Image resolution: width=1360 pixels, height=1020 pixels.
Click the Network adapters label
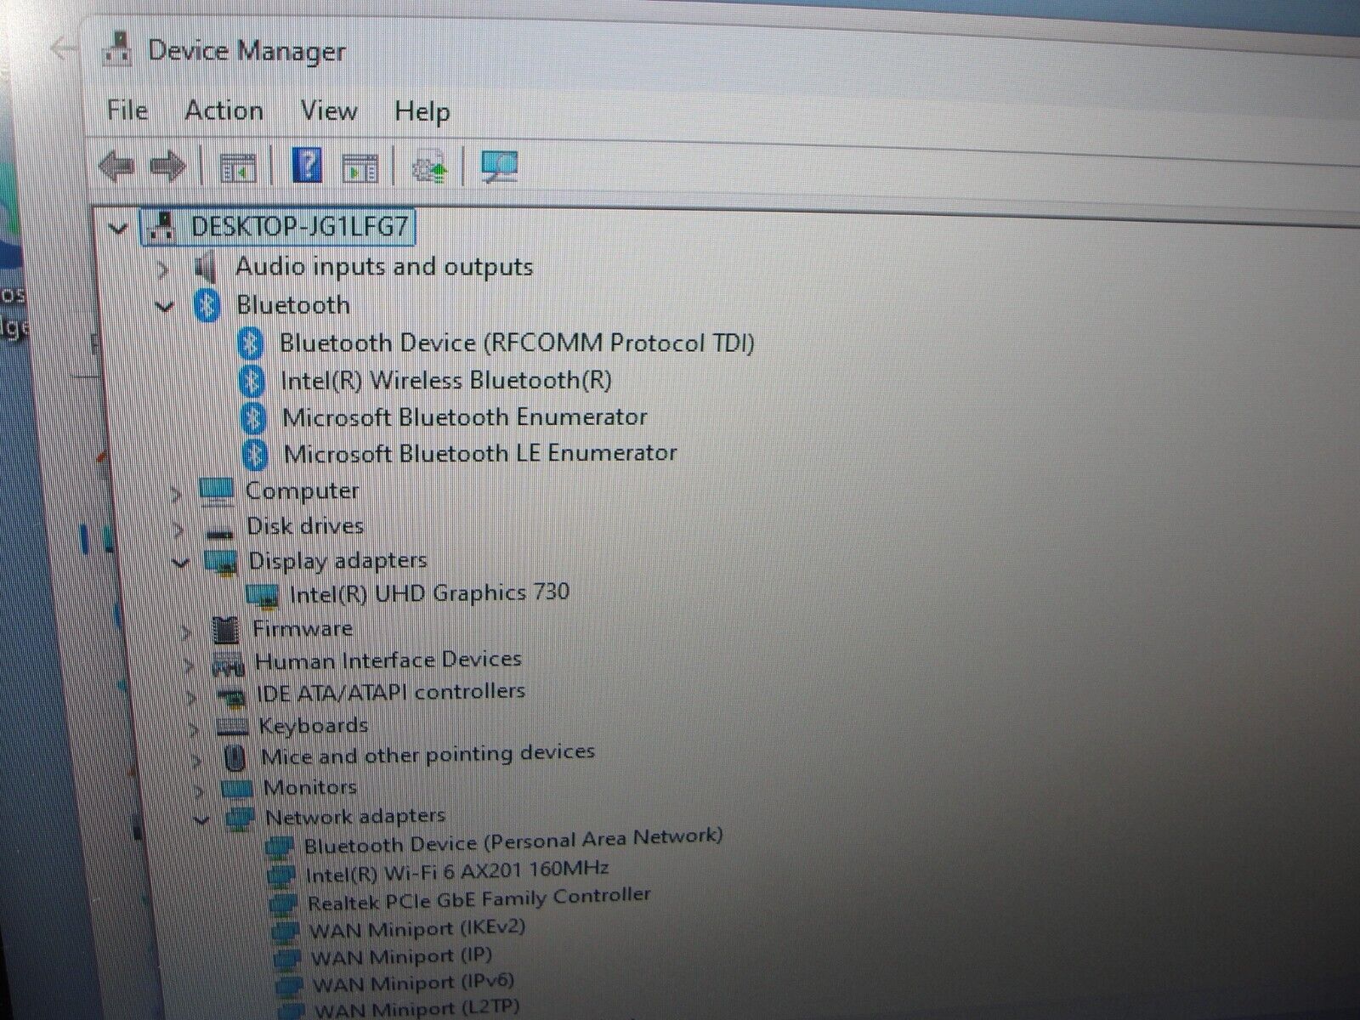pyautogui.click(x=355, y=817)
